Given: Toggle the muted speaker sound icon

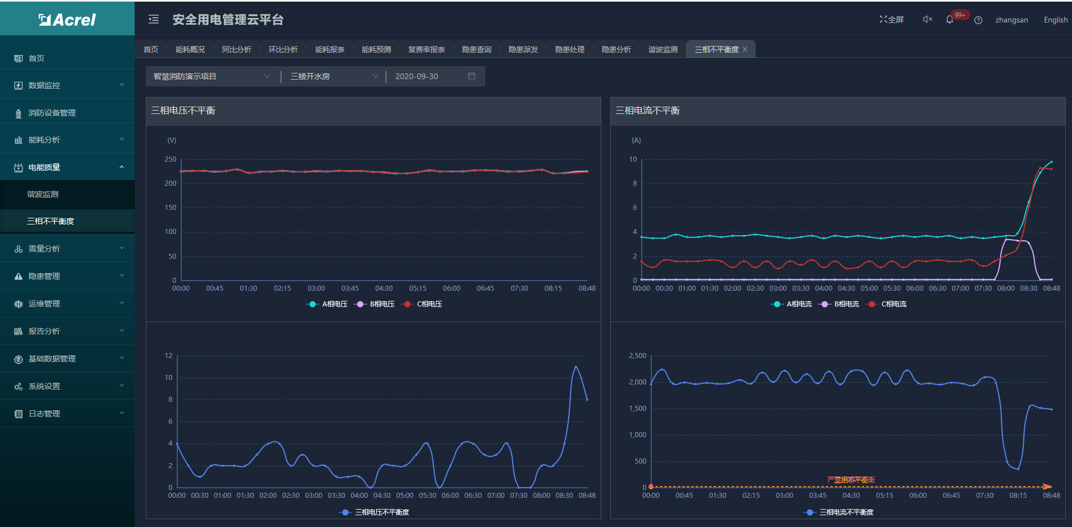Looking at the screenshot, I should click(927, 20).
